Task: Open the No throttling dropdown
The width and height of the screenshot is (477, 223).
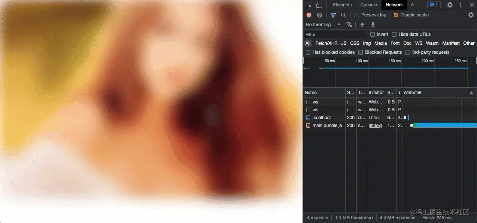Action: click(323, 25)
